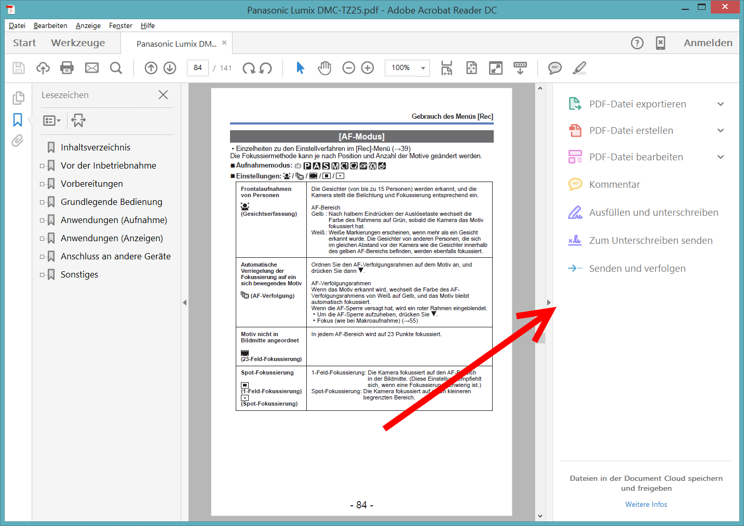Image resolution: width=744 pixels, height=526 pixels.
Task: Click the zoom percentage field 100%
Action: coord(401,68)
